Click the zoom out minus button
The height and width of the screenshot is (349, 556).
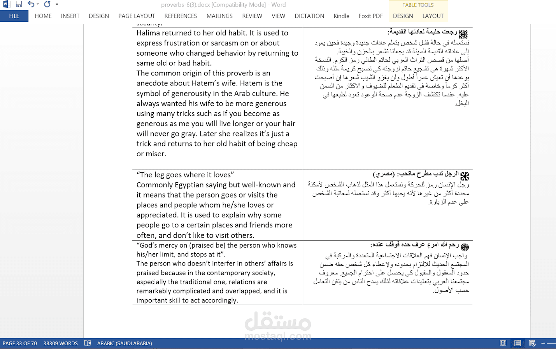[543, 343]
